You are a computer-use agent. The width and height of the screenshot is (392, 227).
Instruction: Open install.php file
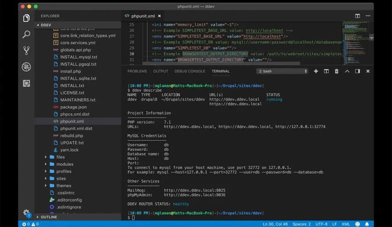[70, 71]
